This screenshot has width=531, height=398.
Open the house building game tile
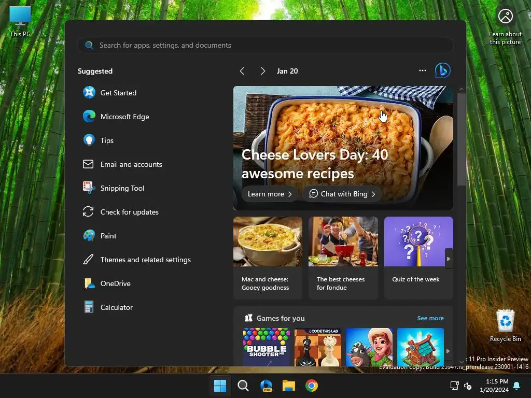pyautogui.click(x=420, y=347)
